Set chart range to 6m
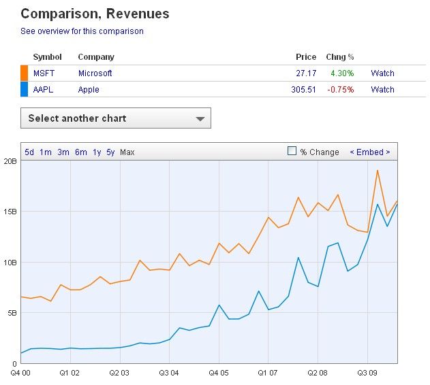 pos(81,152)
